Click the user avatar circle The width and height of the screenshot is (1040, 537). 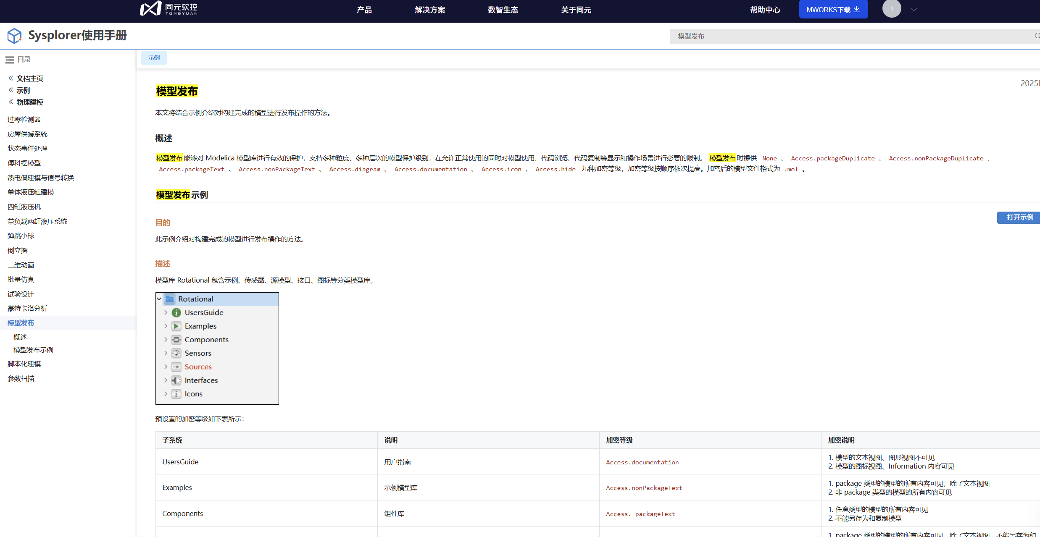point(892,8)
